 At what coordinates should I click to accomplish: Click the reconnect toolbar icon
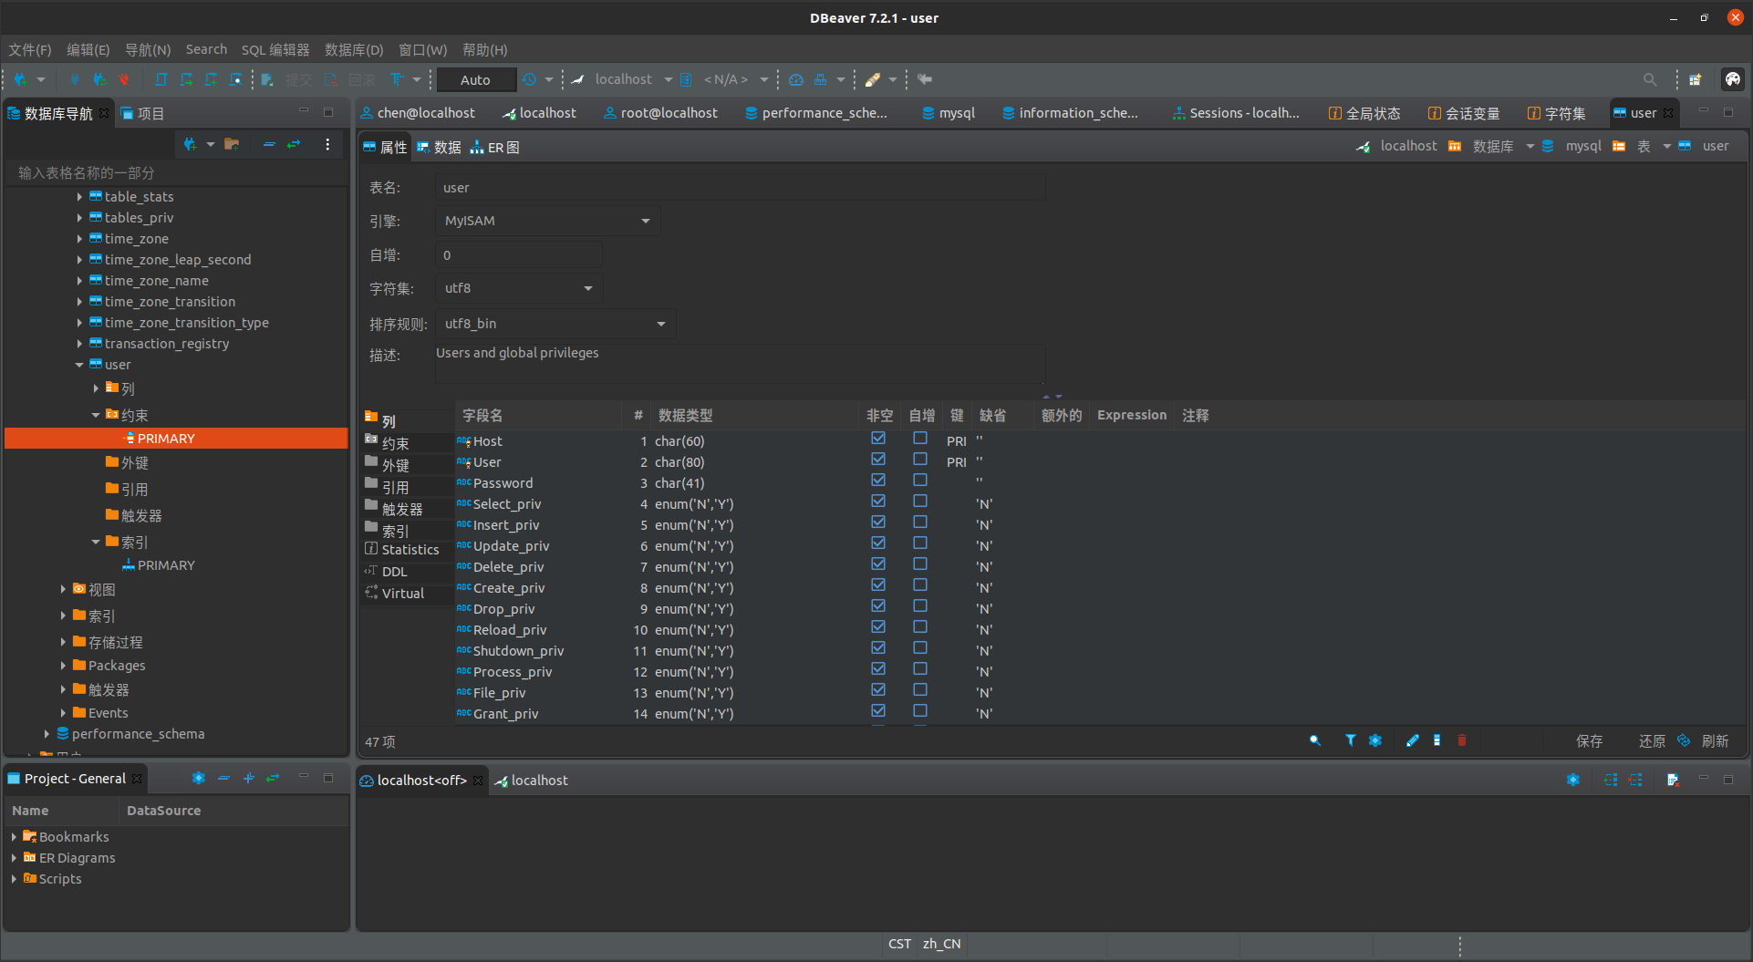tap(99, 80)
